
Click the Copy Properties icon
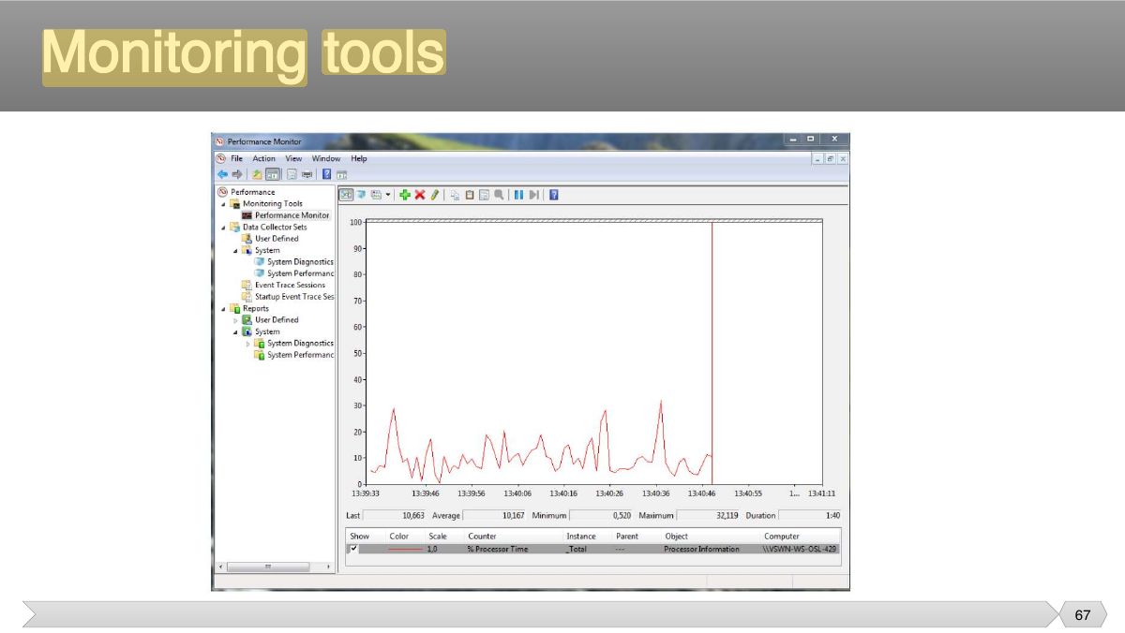pyautogui.click(x=455, y=195)
